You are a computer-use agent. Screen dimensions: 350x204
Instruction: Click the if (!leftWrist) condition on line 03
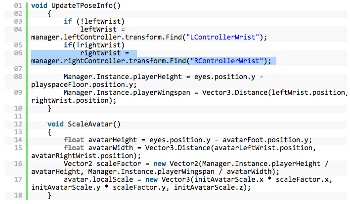94,21
